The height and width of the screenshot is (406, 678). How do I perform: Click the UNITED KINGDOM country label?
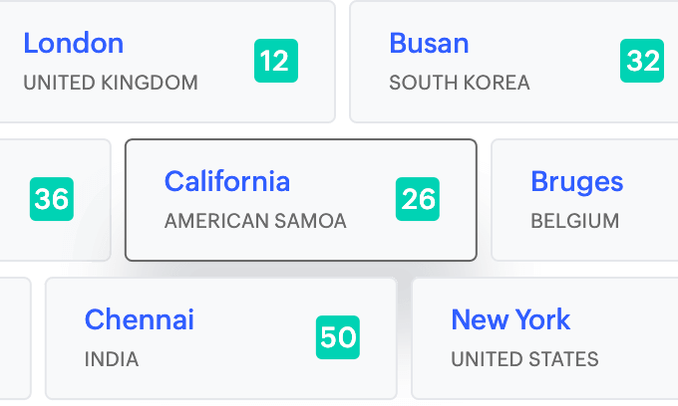(111, 83)
